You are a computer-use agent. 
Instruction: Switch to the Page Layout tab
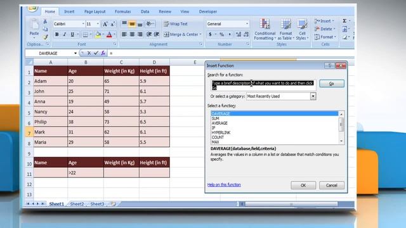click(x=95, y=11)
